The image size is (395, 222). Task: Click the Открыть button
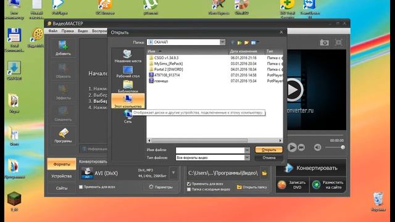[x=268, y=150]
